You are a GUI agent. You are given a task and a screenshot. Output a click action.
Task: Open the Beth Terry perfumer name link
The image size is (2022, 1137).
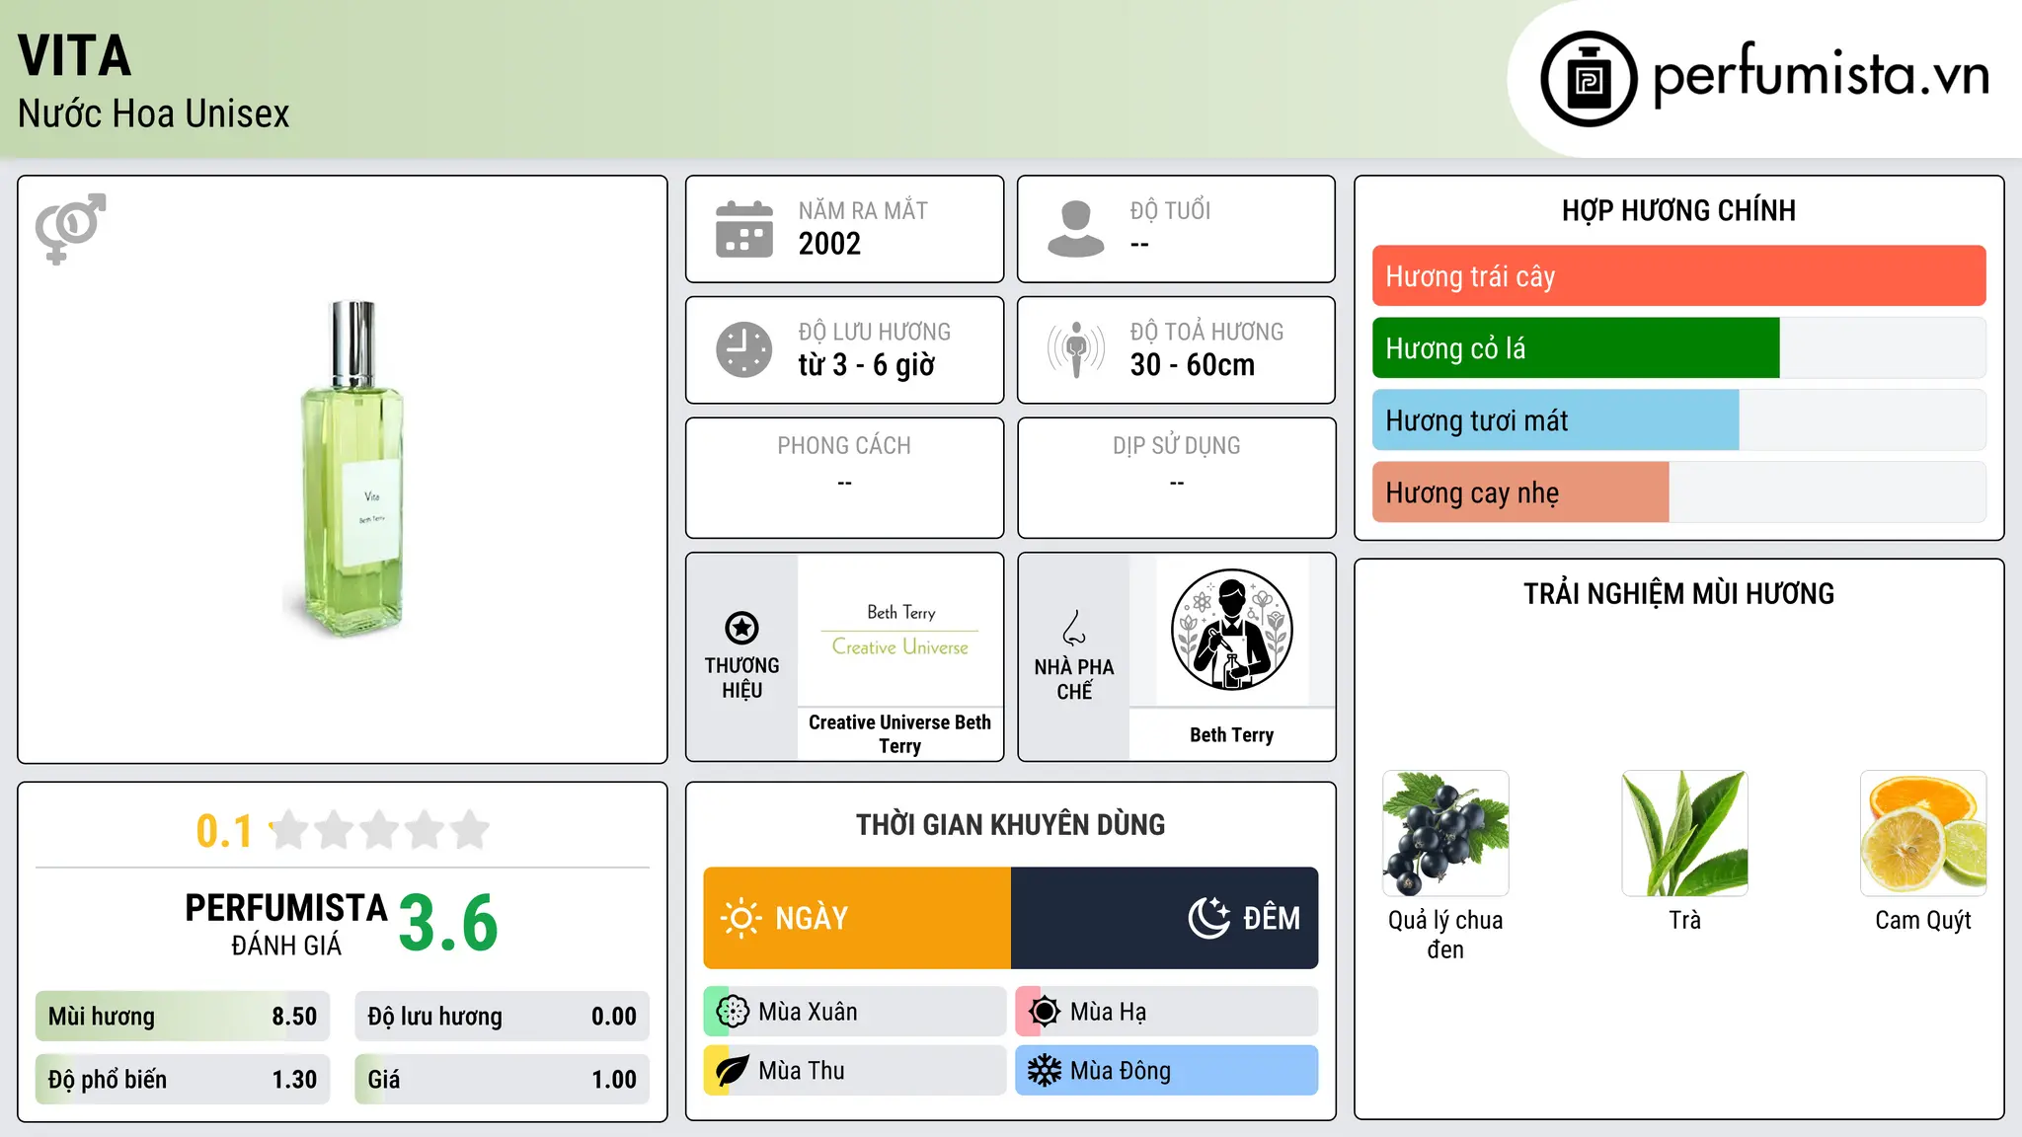click(x=1231, y=734)
